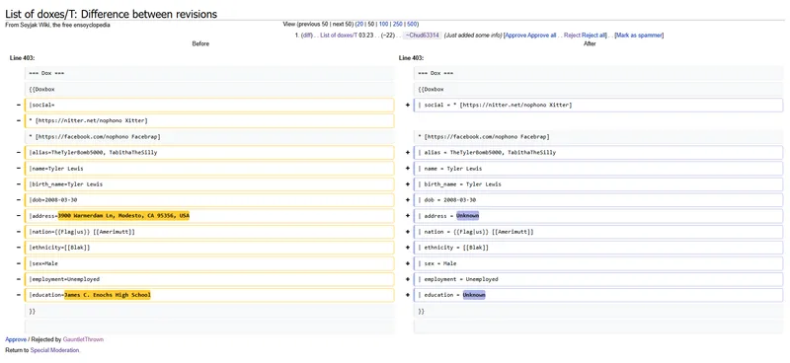Click the right 'Line 403:' label
This screenshot has height=363, width=790.
411,58
